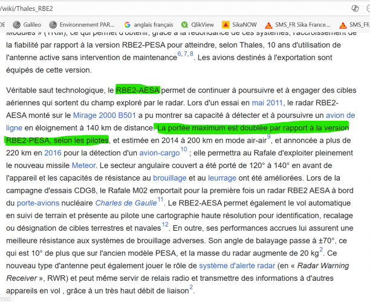Click the address bar URL wiki/Thales_RBE2
370x302 pixels.
click(x=27, y=8)
